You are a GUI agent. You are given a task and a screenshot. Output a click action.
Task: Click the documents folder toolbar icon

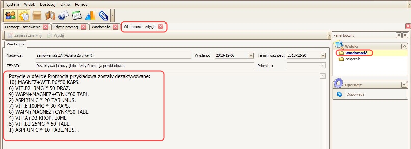[x=24, y=15]
